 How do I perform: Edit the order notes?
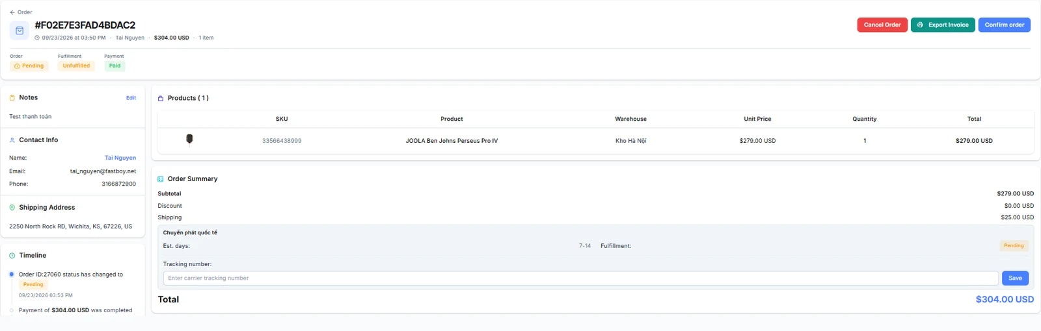coord(131,98)
